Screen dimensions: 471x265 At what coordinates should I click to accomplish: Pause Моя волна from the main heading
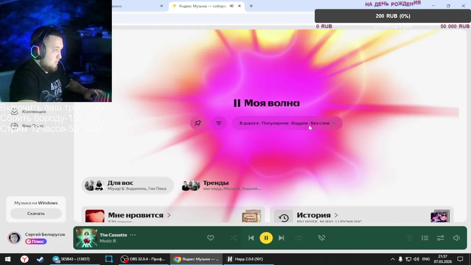(266, 103)
